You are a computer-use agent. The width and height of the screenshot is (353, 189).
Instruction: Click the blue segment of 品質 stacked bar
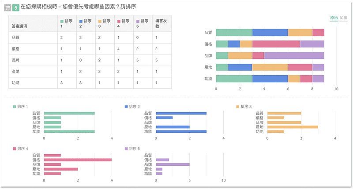pos(270,33)
